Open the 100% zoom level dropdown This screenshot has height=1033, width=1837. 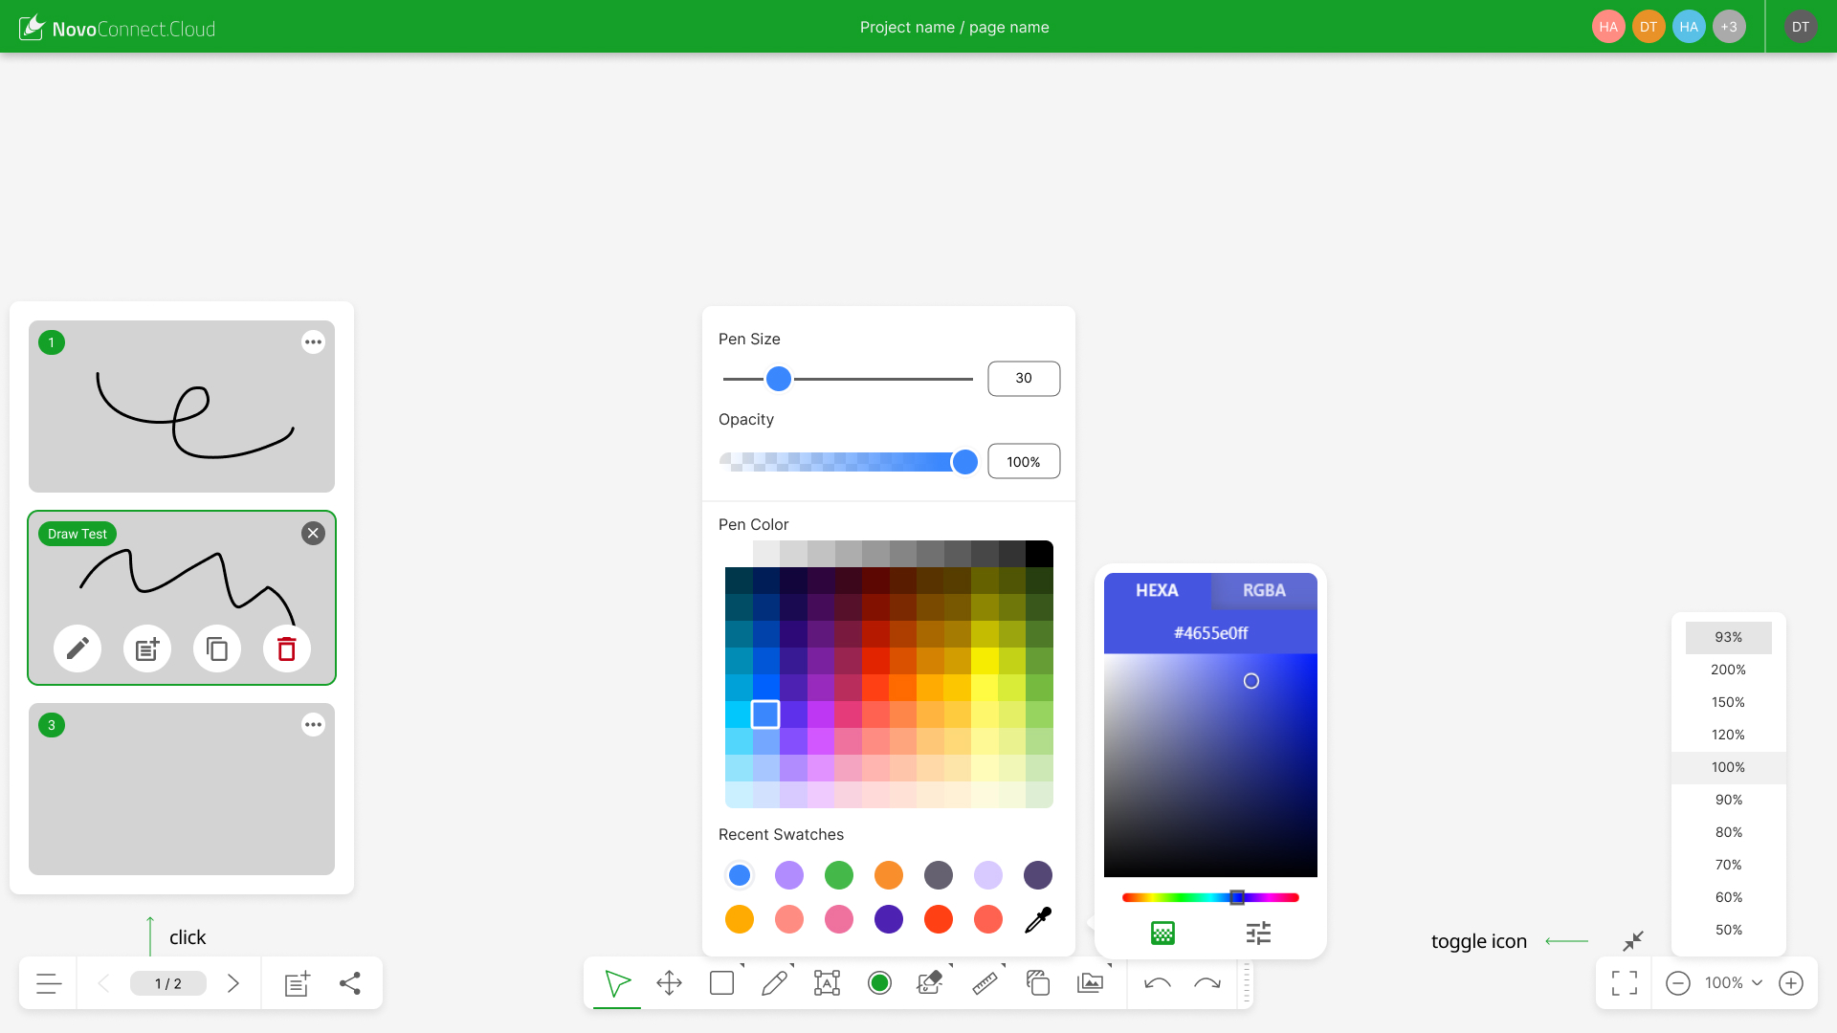click(x=1734, y=983)
